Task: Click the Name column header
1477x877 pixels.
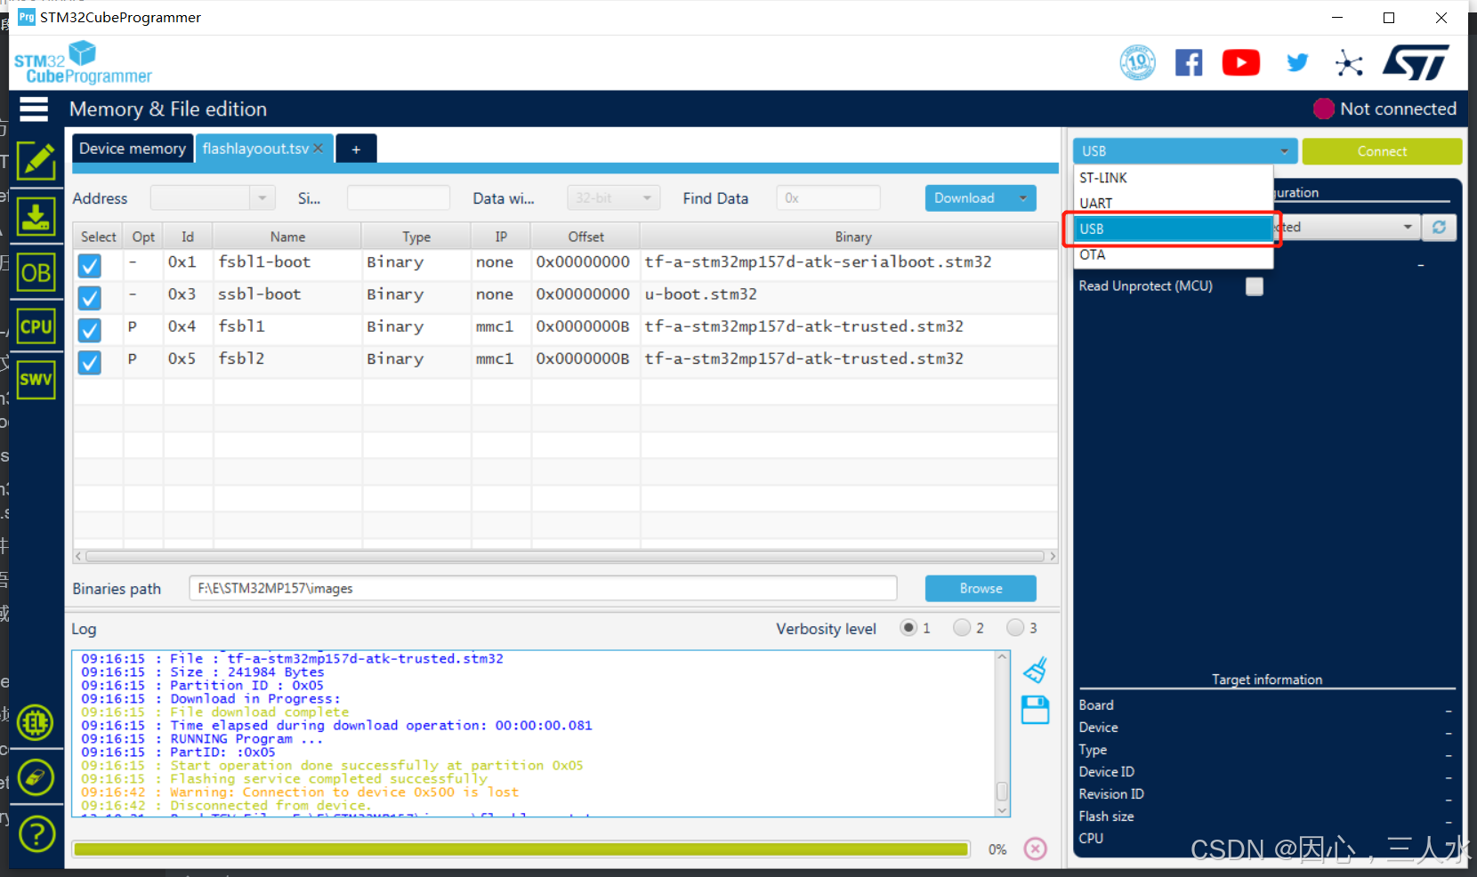Action: 287,237
